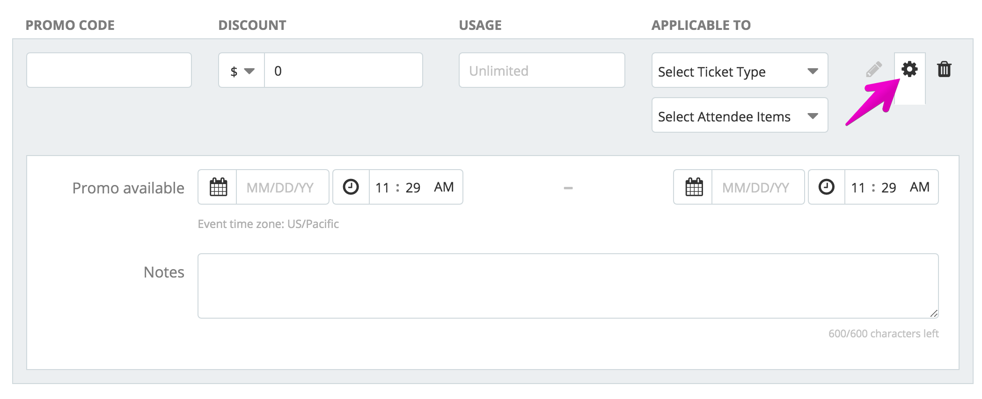Viewport: 982px width, 399px height.
Task: Toggle AM on the end time
Action: [x=919, y=187]
